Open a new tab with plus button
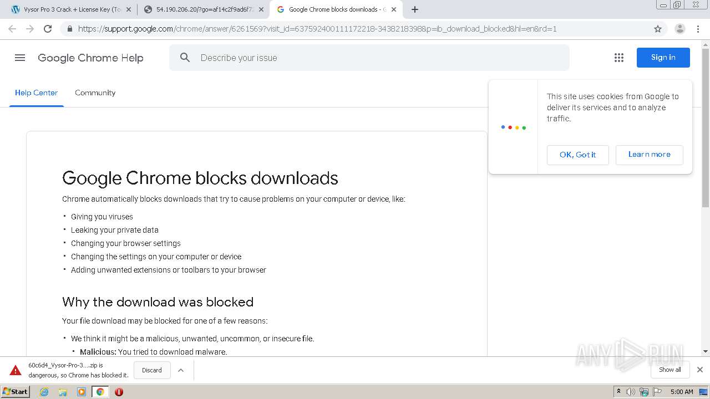Viewport: 710px width, 399px height. tap(415, 9)
